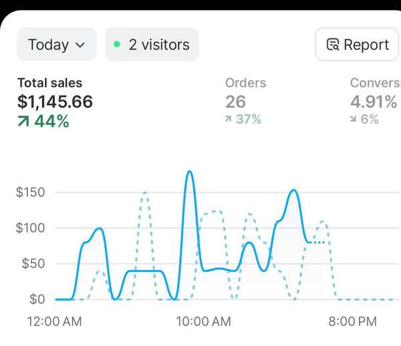Click the 10:00 AM time axis label
This screenshot has width=401, height=346.
tap(203, 322)
